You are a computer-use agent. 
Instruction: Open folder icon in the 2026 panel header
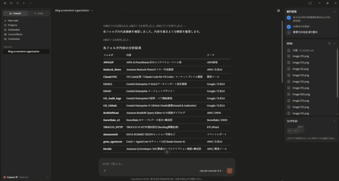point(329,43)
